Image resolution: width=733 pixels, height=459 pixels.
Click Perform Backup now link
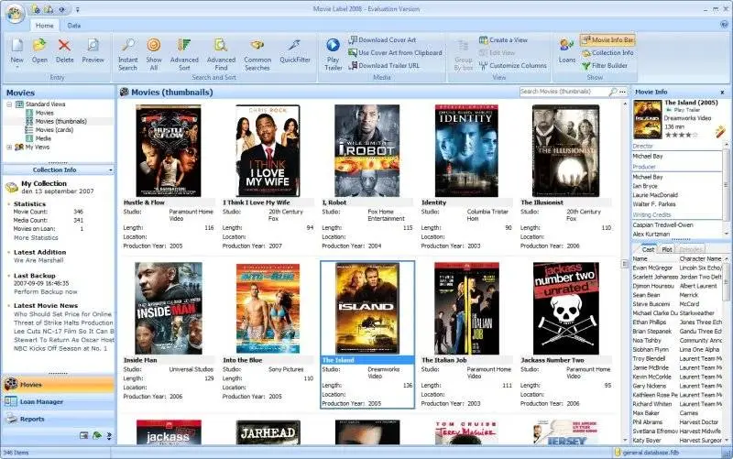[45, 291]
